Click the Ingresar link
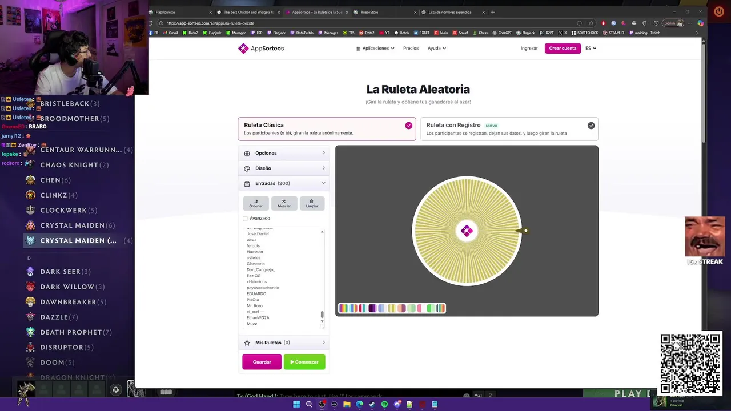Viewport: 731px width, 411px height. (x=529, y=49)
